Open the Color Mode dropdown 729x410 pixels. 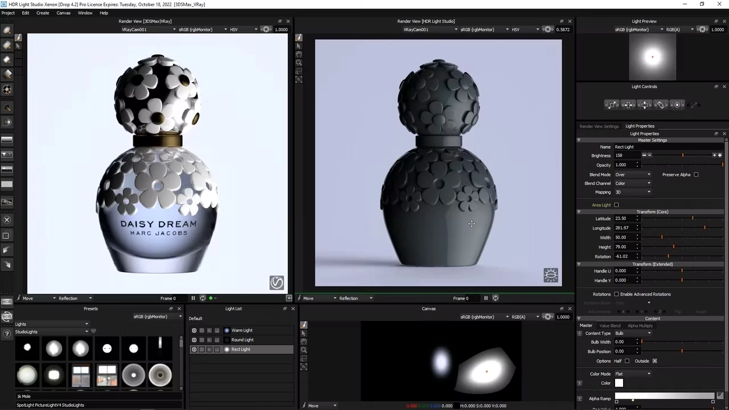tap(633, 374)
